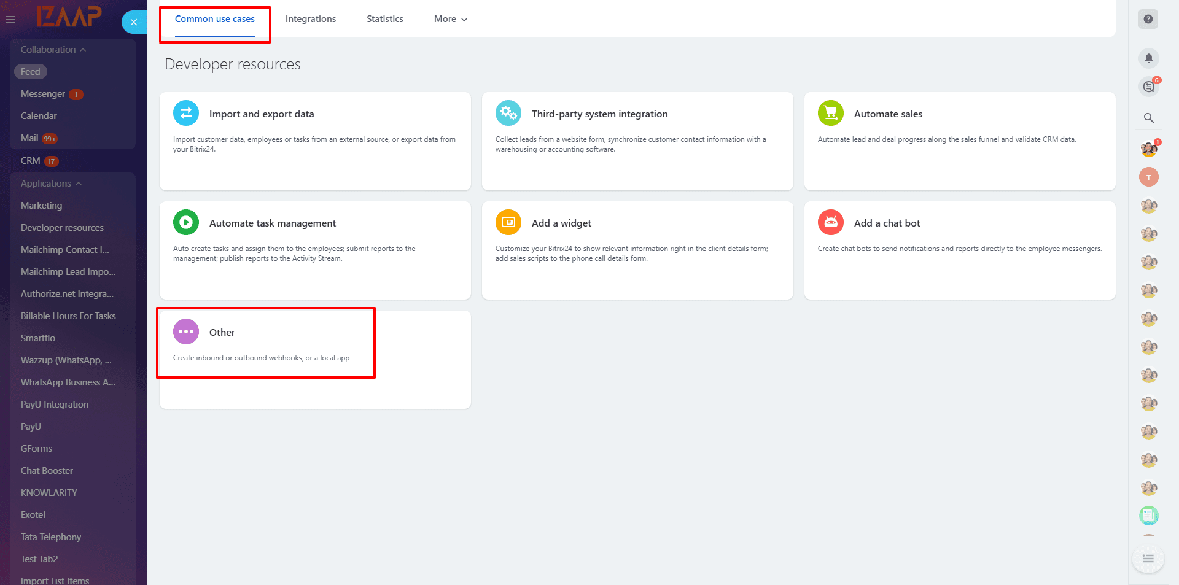
Task: Click the Automate sales shopping cart icon
Action: click(830, 113)
